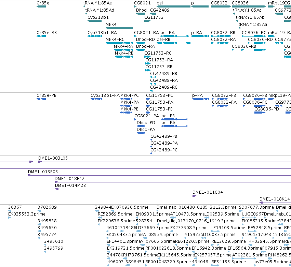Click the CG8036 gene label
291x267 pixels.
(240, 3)
